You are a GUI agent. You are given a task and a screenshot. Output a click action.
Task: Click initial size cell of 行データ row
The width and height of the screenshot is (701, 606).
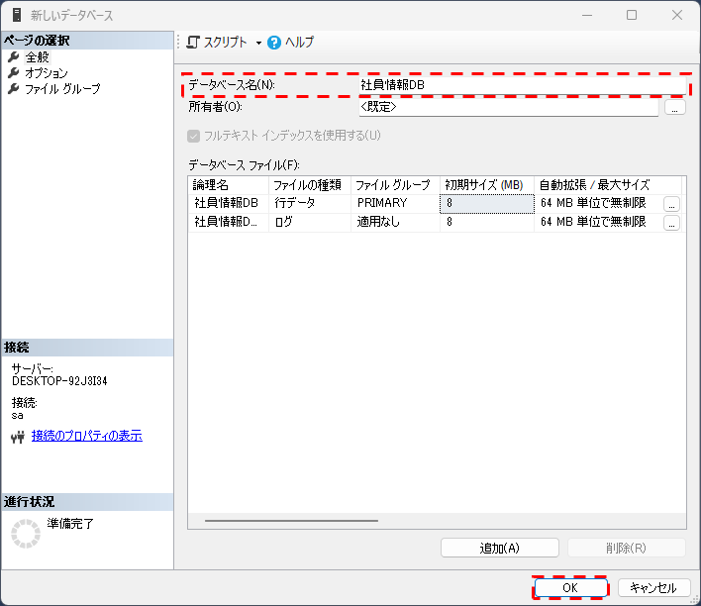coord(486,203)
